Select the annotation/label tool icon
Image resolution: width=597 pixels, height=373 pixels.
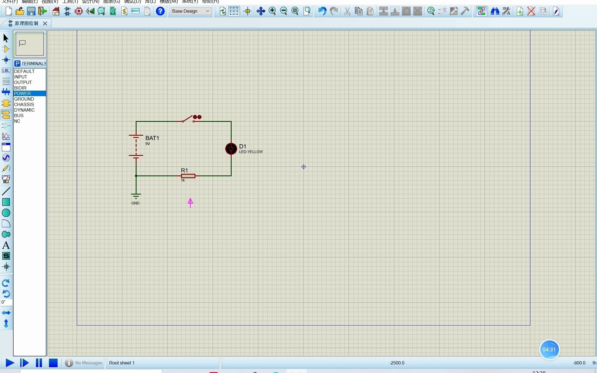(6, 70)
